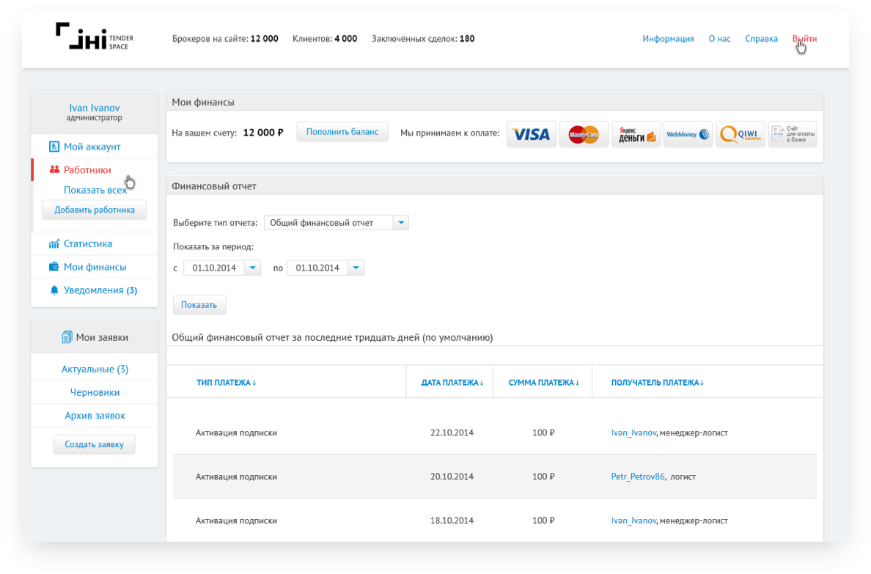Click the Visa payment icon

coord(532,134)
